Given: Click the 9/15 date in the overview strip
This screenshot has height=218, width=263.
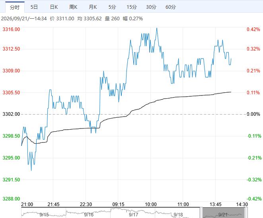Looking at the screenshot, I should point(44,214).
